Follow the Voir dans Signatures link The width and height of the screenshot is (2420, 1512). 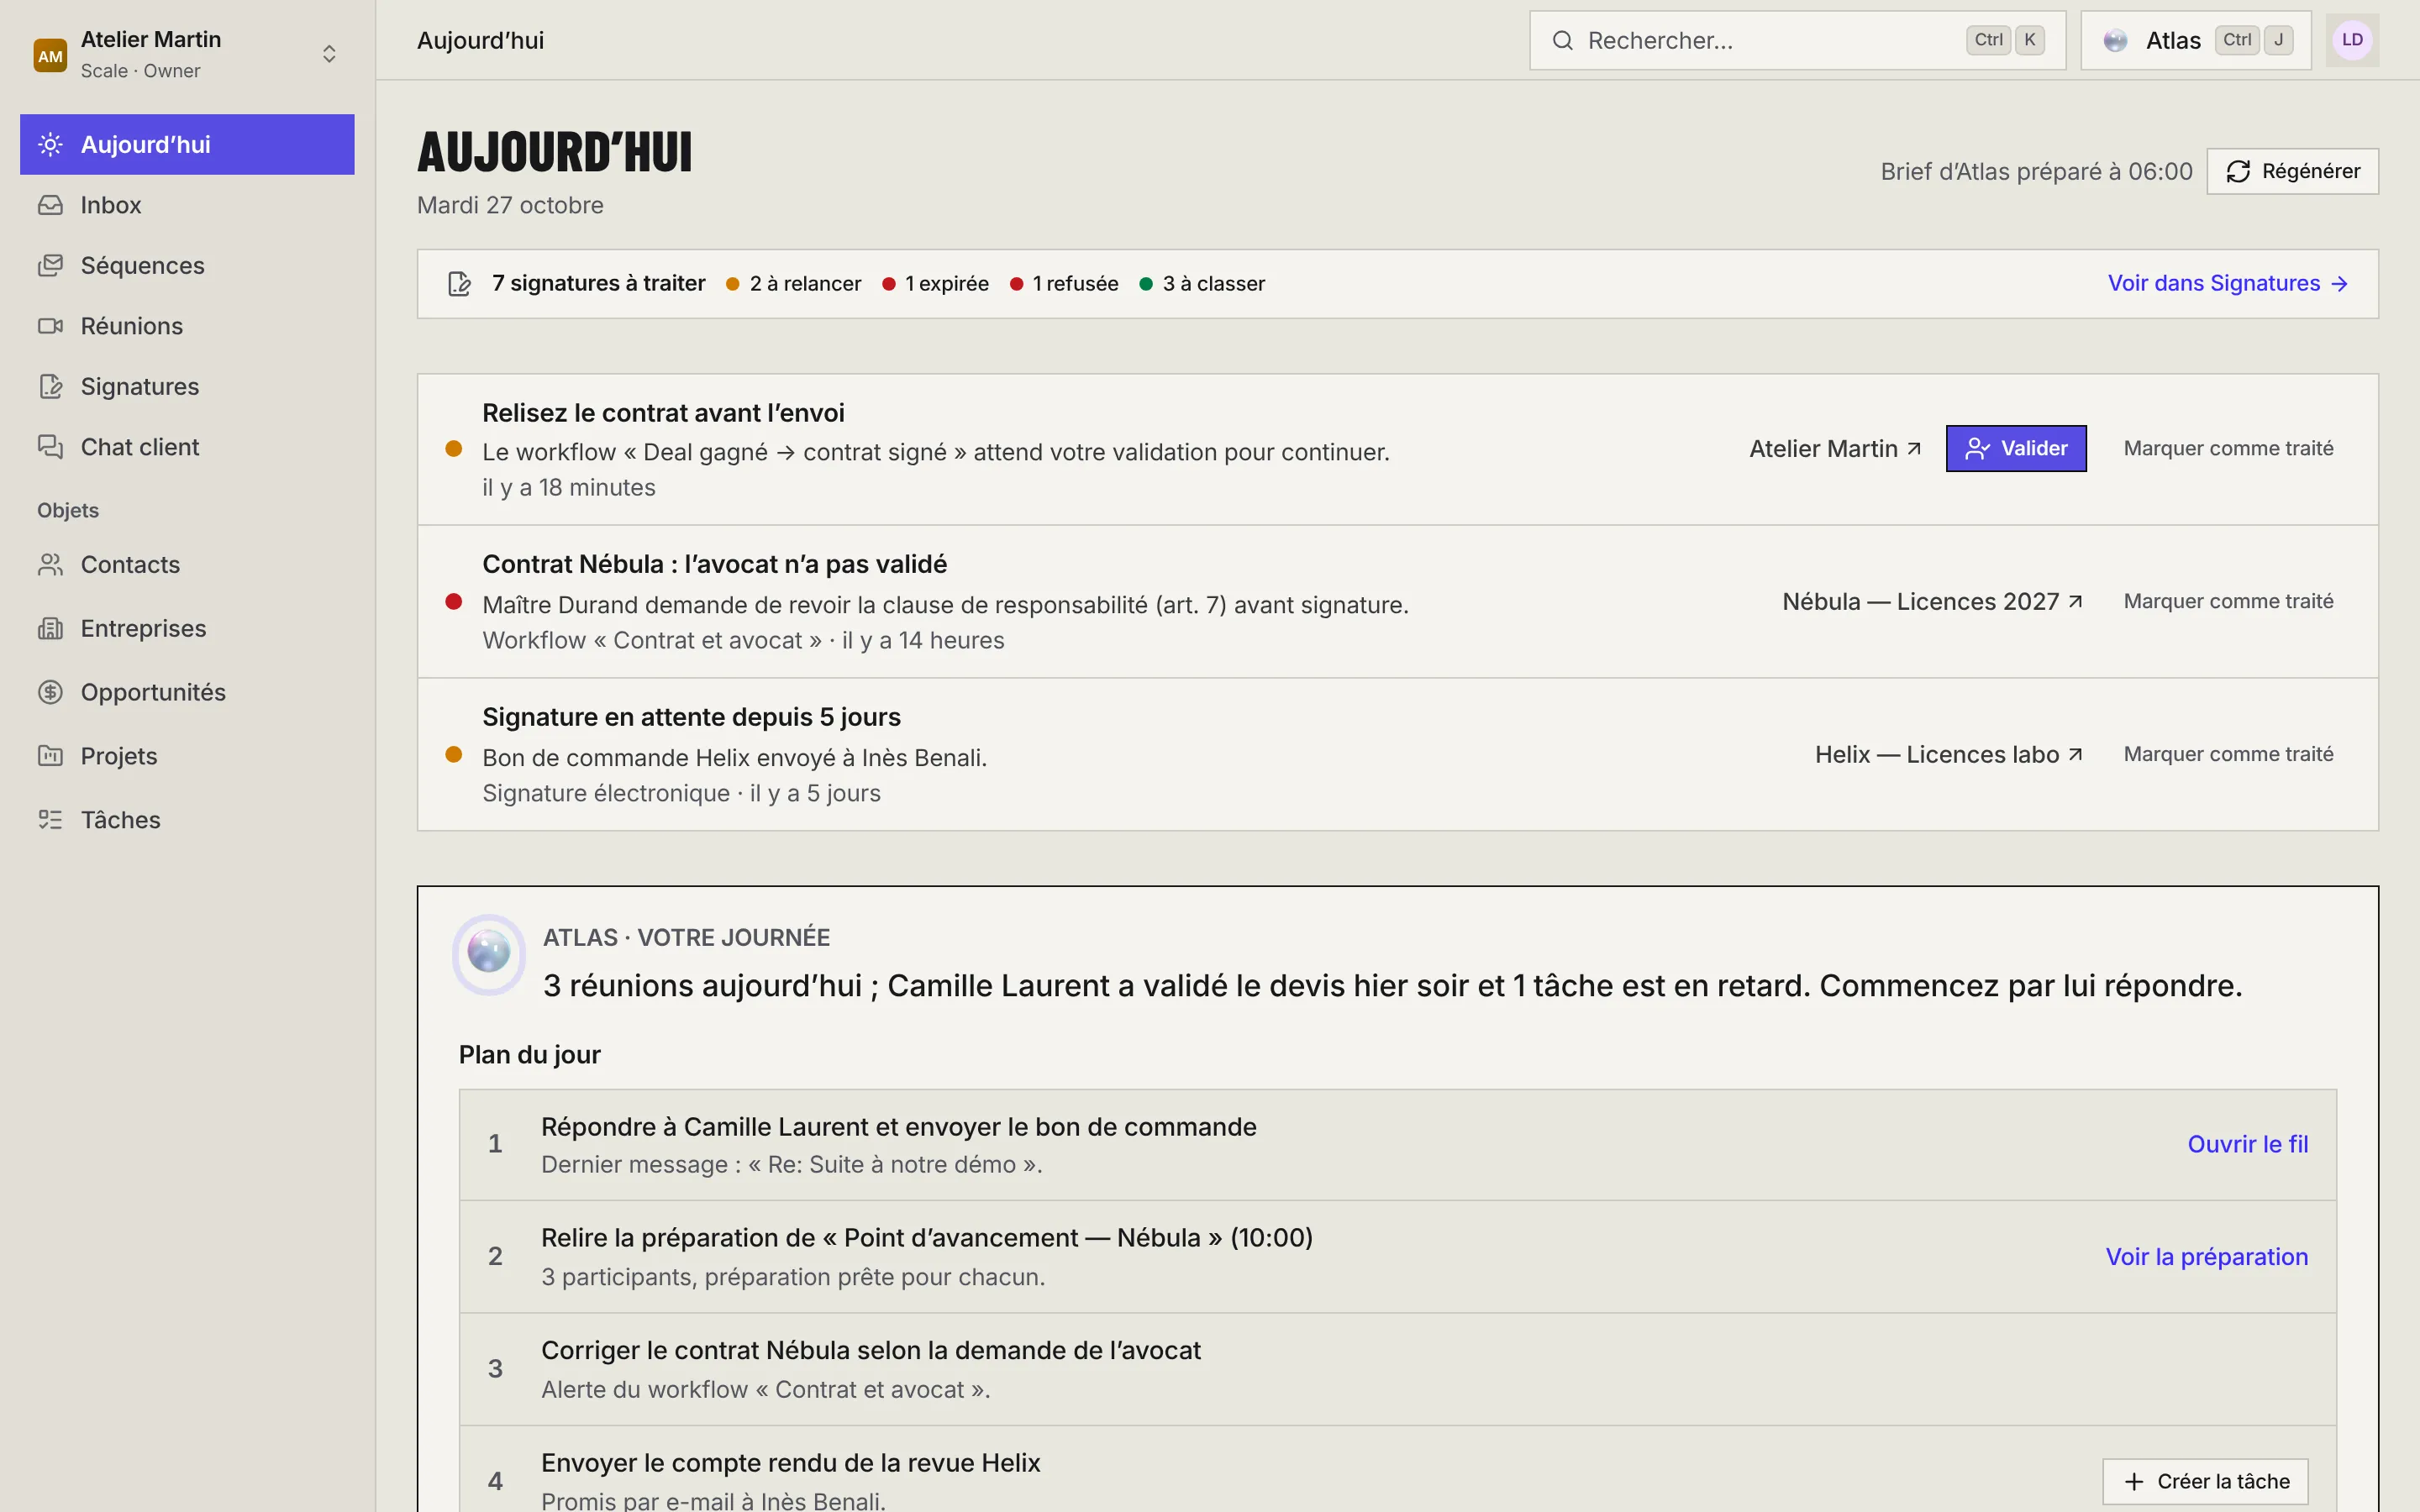[x=2227, y=284]
